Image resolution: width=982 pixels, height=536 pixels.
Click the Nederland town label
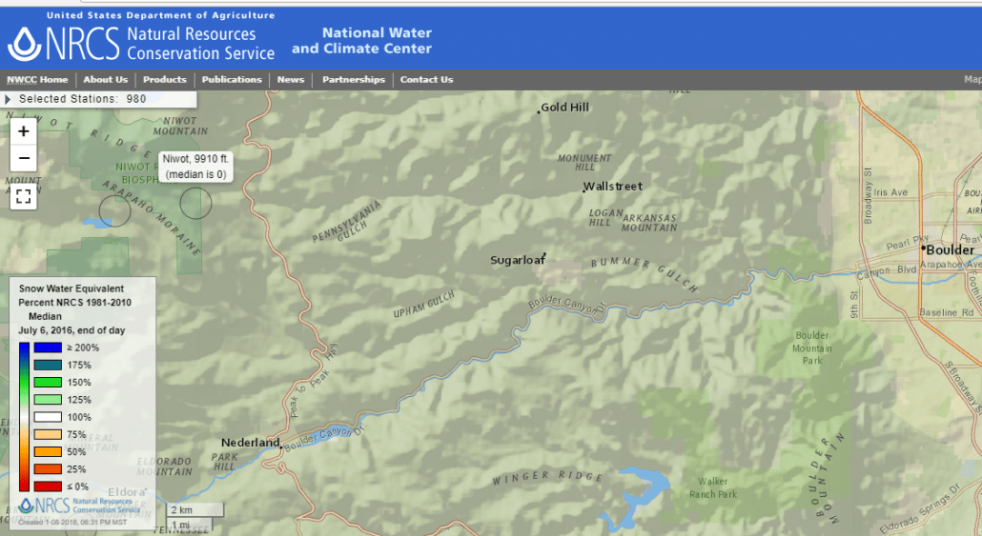251,442
